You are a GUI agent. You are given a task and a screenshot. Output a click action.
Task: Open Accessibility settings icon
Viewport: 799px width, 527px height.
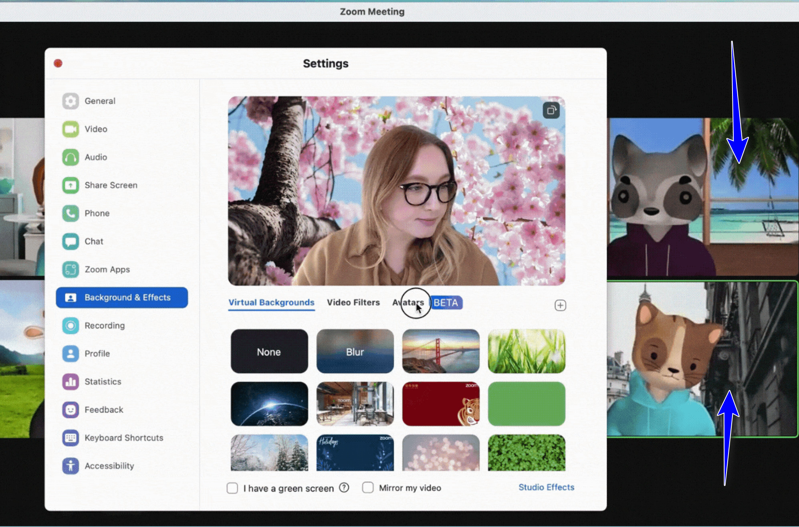coord(71,466)
